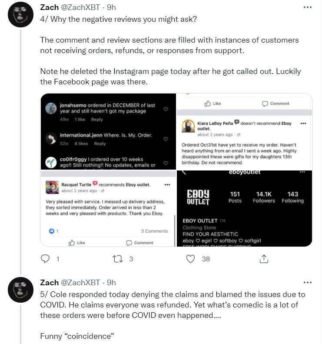
Task: Open the more options menu on tweet 4
Action: pyautogui.click(x=307, y=7)
